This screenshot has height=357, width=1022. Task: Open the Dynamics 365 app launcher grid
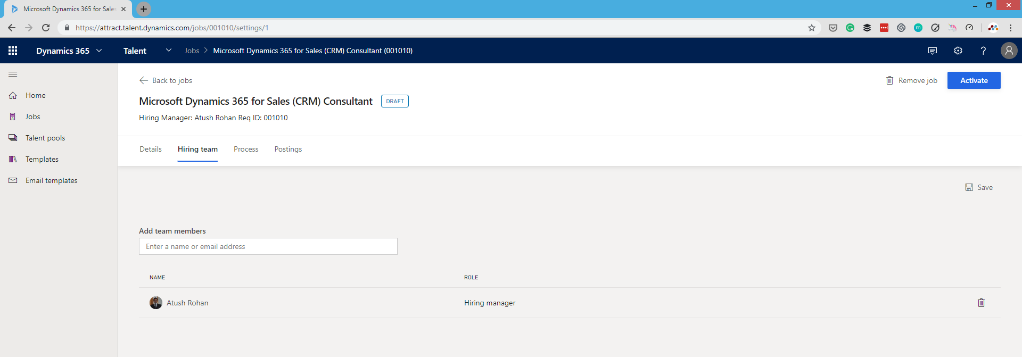coord(13,51)
